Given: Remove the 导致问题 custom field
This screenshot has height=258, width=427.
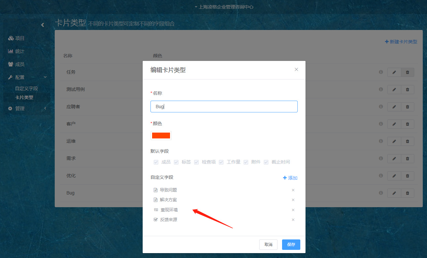Looking at the screenshot, I should click(x=293, y=190).
